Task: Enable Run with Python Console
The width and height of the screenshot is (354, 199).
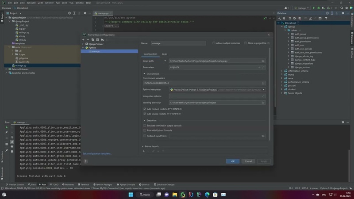Action: [145, 130]
